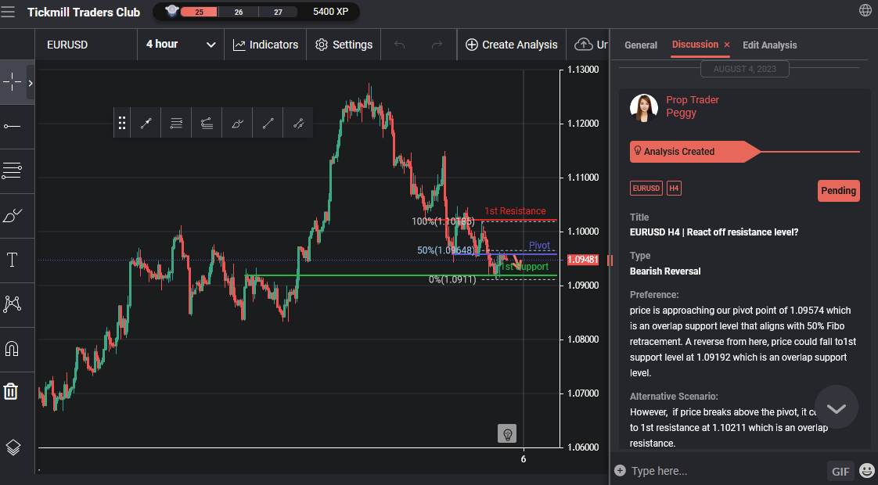878x485 pixels.
Task: Select the trend line tool in floating toolbar
Action: pos(268,124)
